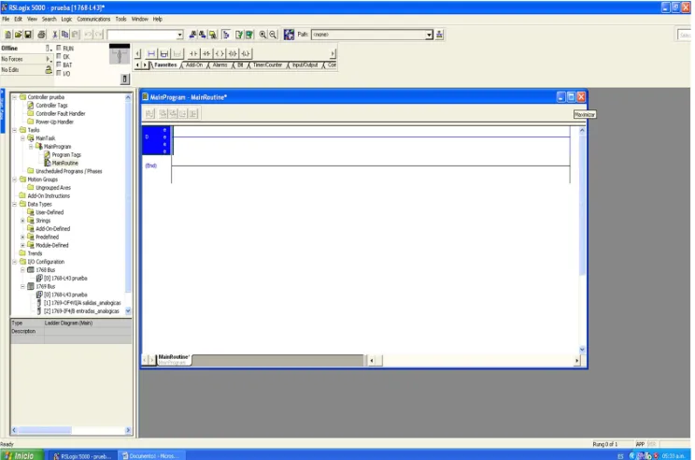Open the No Forces dropdown arrow
This screenshot has width=695, height=460.
[49, 59]
